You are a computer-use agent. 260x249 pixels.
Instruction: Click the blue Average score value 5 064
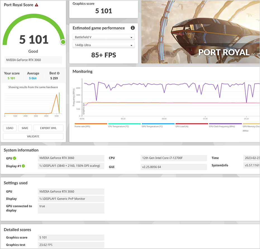click(33, 78)
